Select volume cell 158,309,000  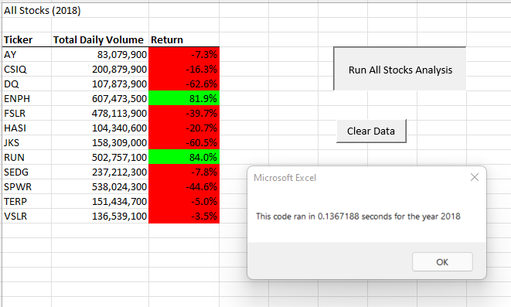tap(100, 142)
